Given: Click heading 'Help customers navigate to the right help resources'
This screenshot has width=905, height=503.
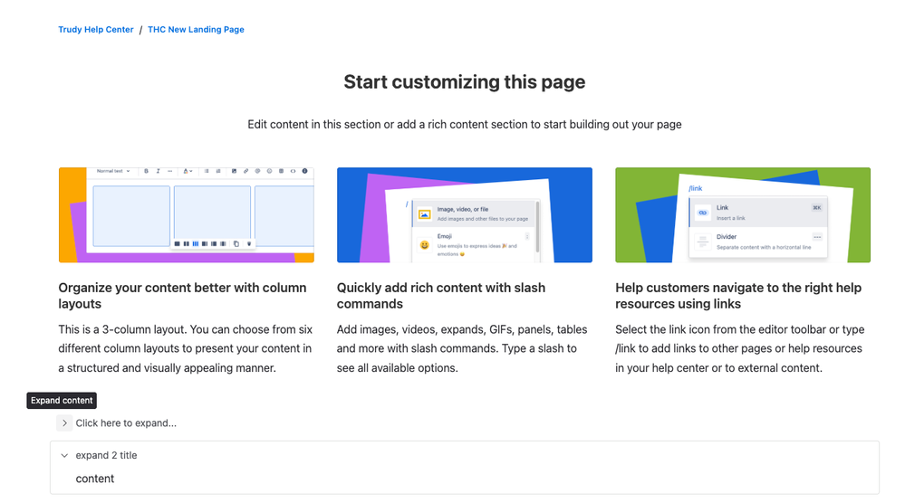Looking at the screenshot, I should click(738, 296).
